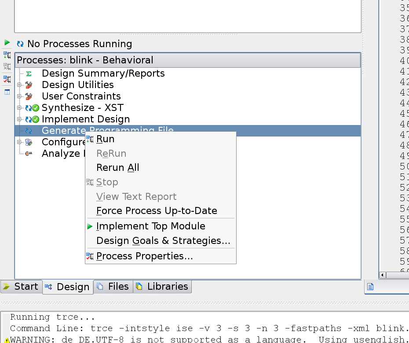
Task: Click the Design Summary sigma icon
Action: click(x=29, y=74)
